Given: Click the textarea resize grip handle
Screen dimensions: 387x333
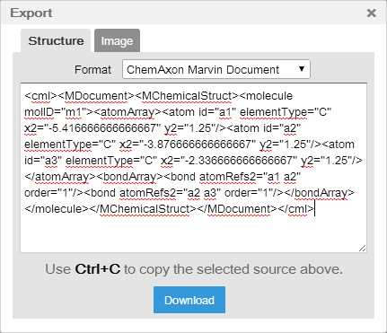Looking at the screenshot, I should pos(363,249).
